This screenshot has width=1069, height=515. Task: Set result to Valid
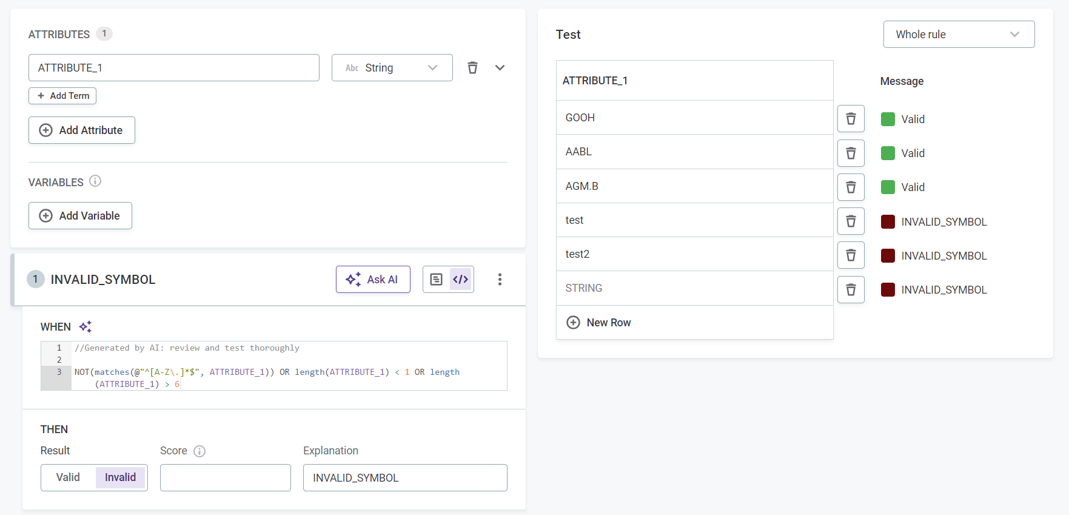click(68, 477)
